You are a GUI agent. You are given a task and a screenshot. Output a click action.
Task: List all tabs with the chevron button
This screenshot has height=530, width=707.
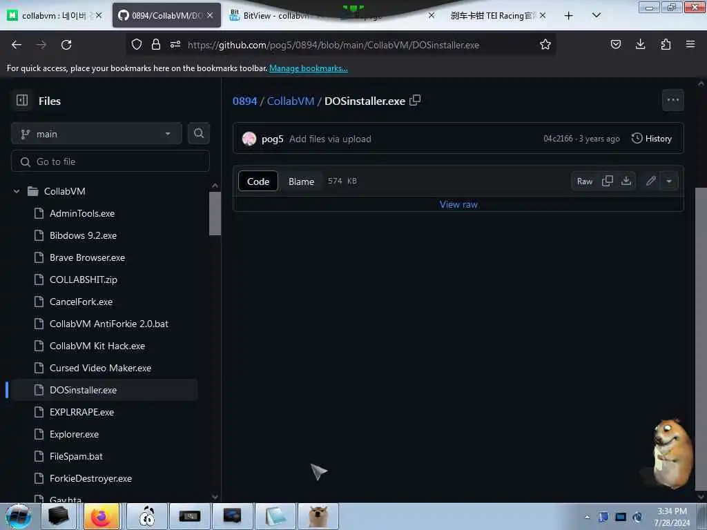click(x=596, y=15)
